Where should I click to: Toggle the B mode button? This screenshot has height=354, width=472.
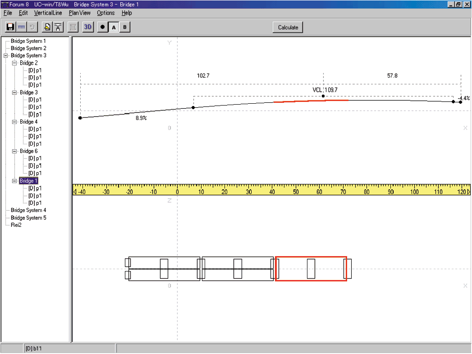124,27
